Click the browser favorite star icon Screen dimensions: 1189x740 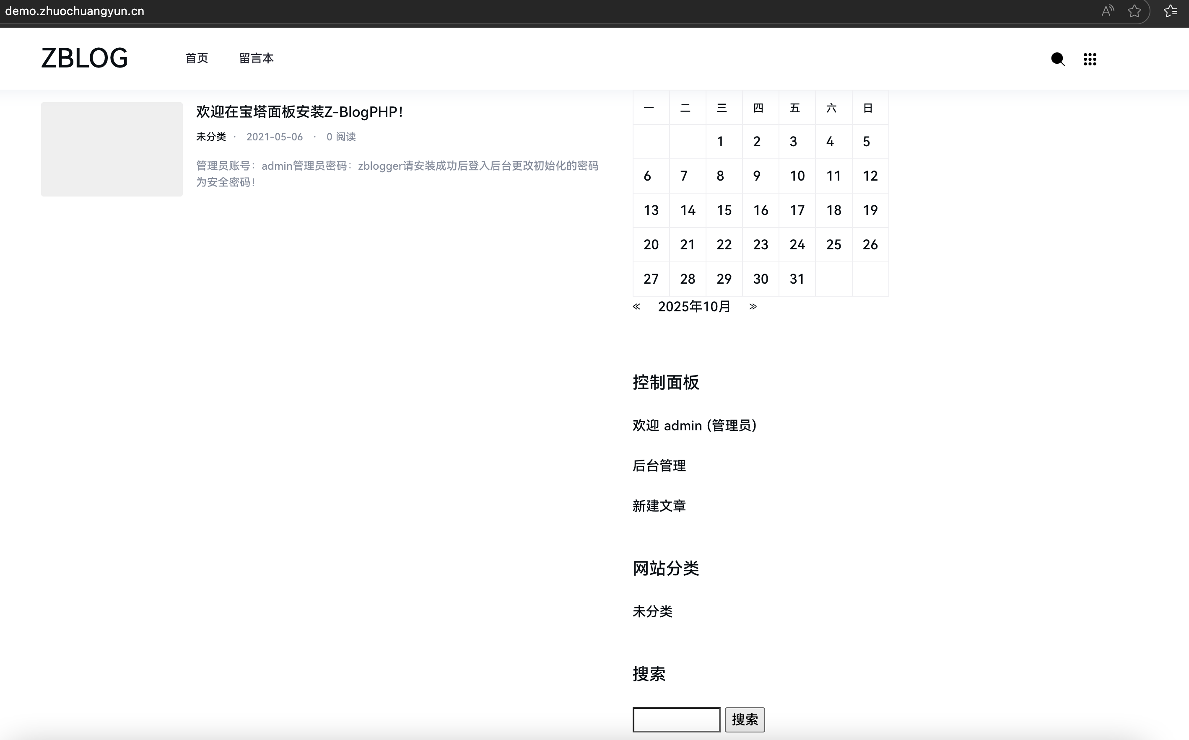coord(1134,11)
